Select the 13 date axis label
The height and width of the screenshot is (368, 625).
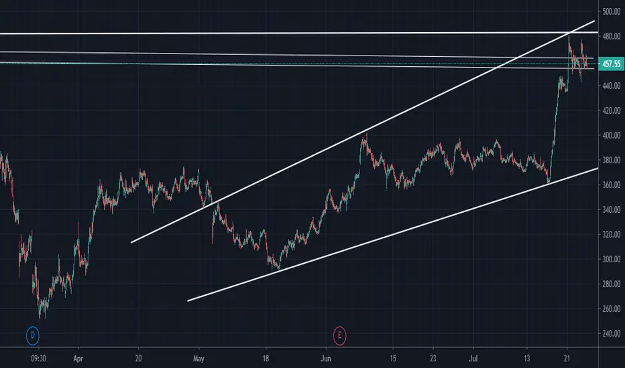526,359
